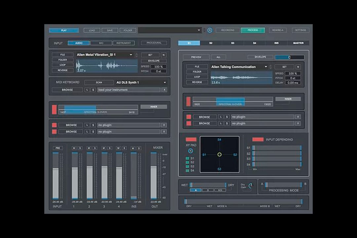Viewport: 357px width, 238px height.
Task: Step through S1 files with the up/down arrows
Action: [270, 67]
